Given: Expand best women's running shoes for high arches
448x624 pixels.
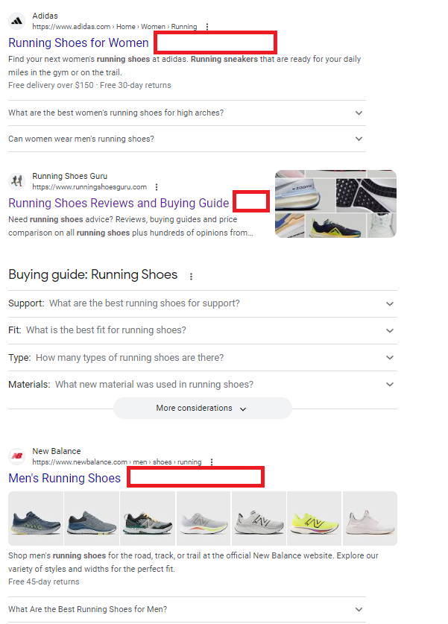Looking at the screenshot, I should point(187,113).
